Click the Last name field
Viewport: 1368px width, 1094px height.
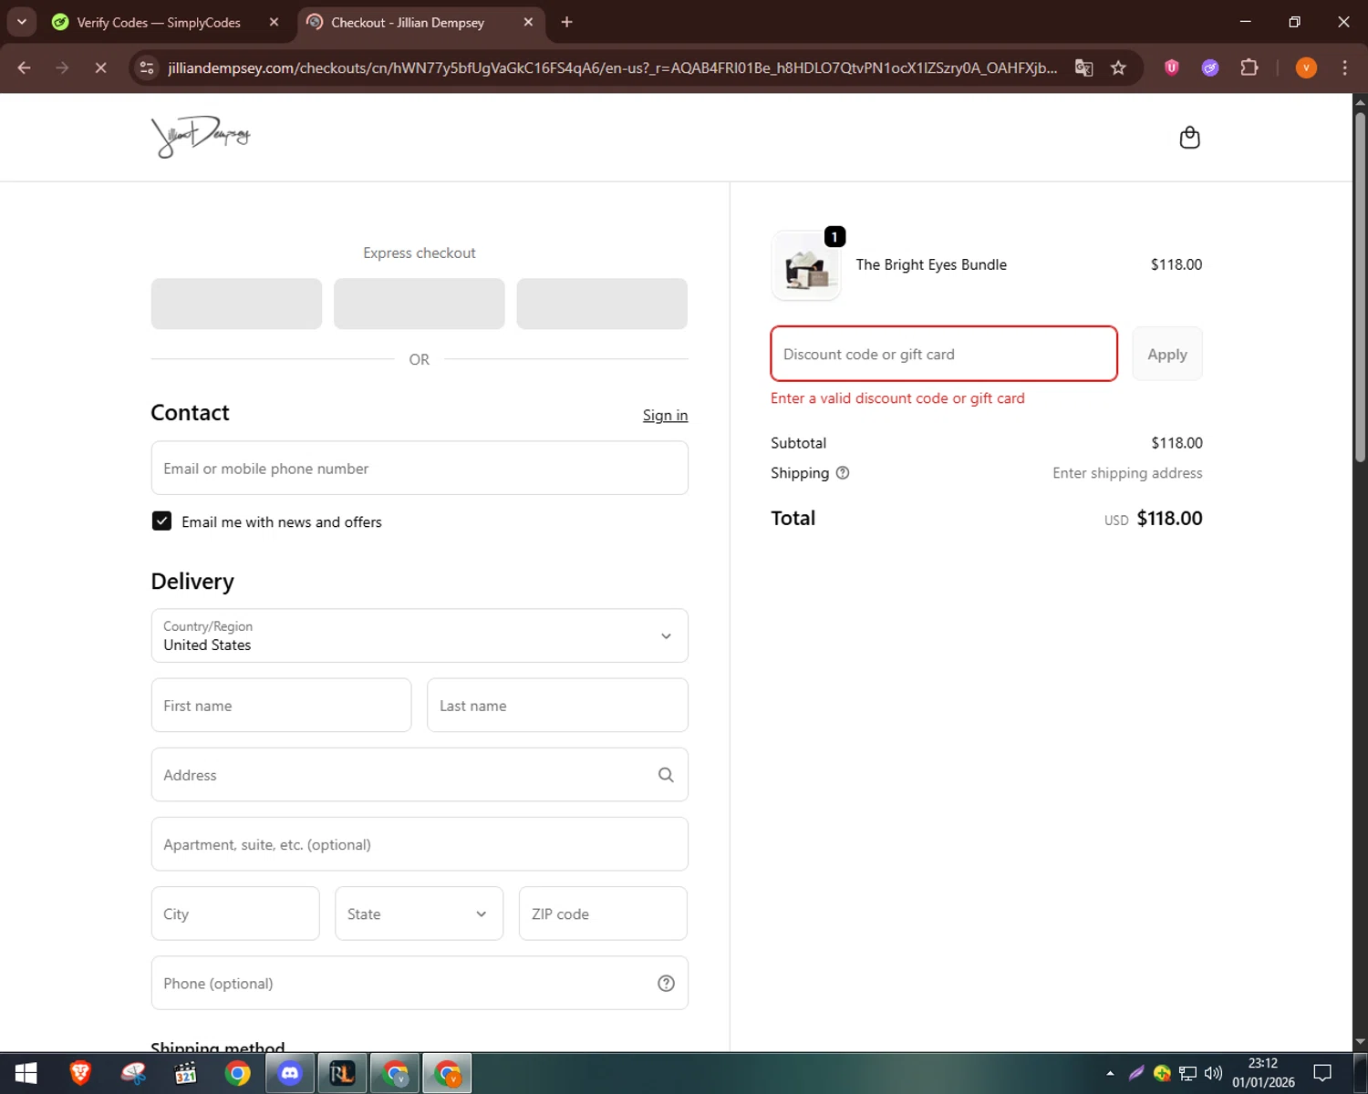(x=557, y=705)
